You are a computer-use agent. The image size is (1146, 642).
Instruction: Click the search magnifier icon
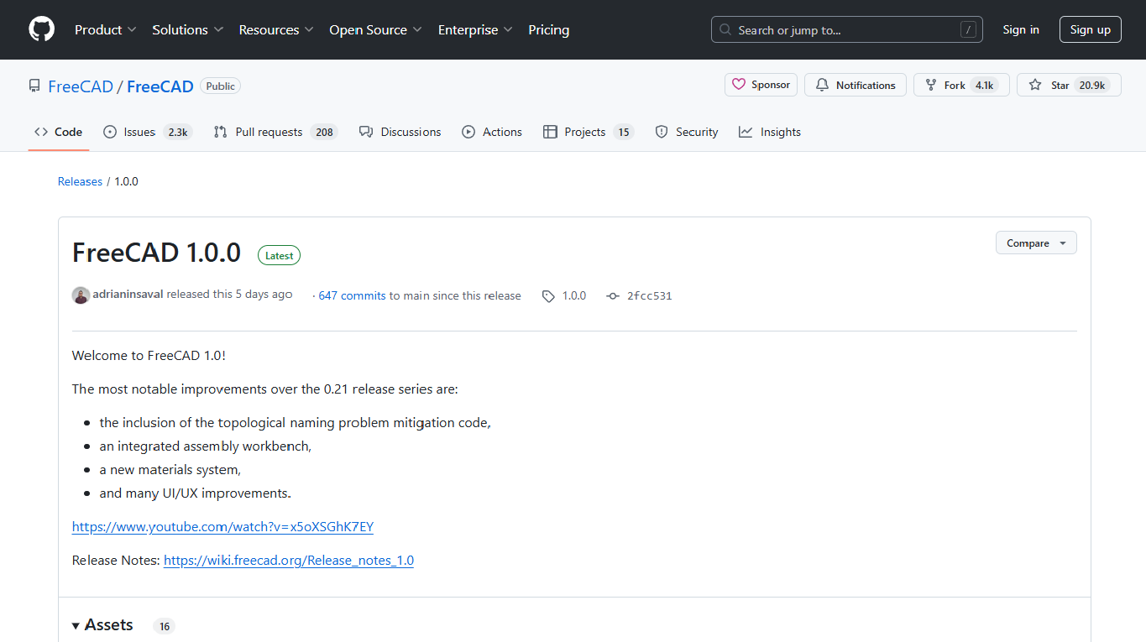725,29
